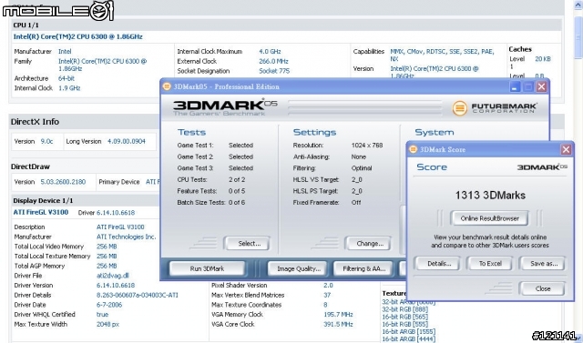Click the 32-bit RGB [888] texture format
583x343 pixels.
tap(404, 309)
